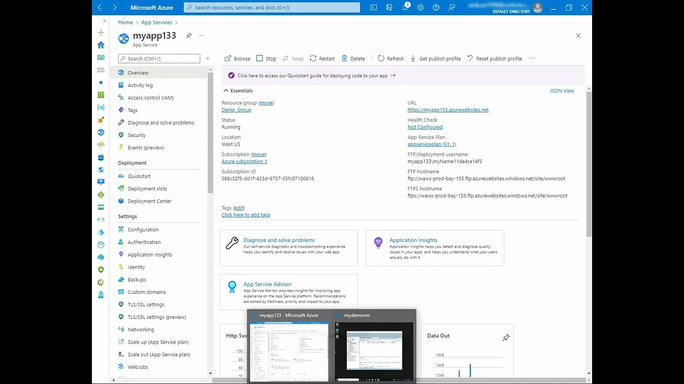Open Scale up (App Service plan)
Image resolution: width=684 pixels, height=384 pixels.
click(159, 342)
